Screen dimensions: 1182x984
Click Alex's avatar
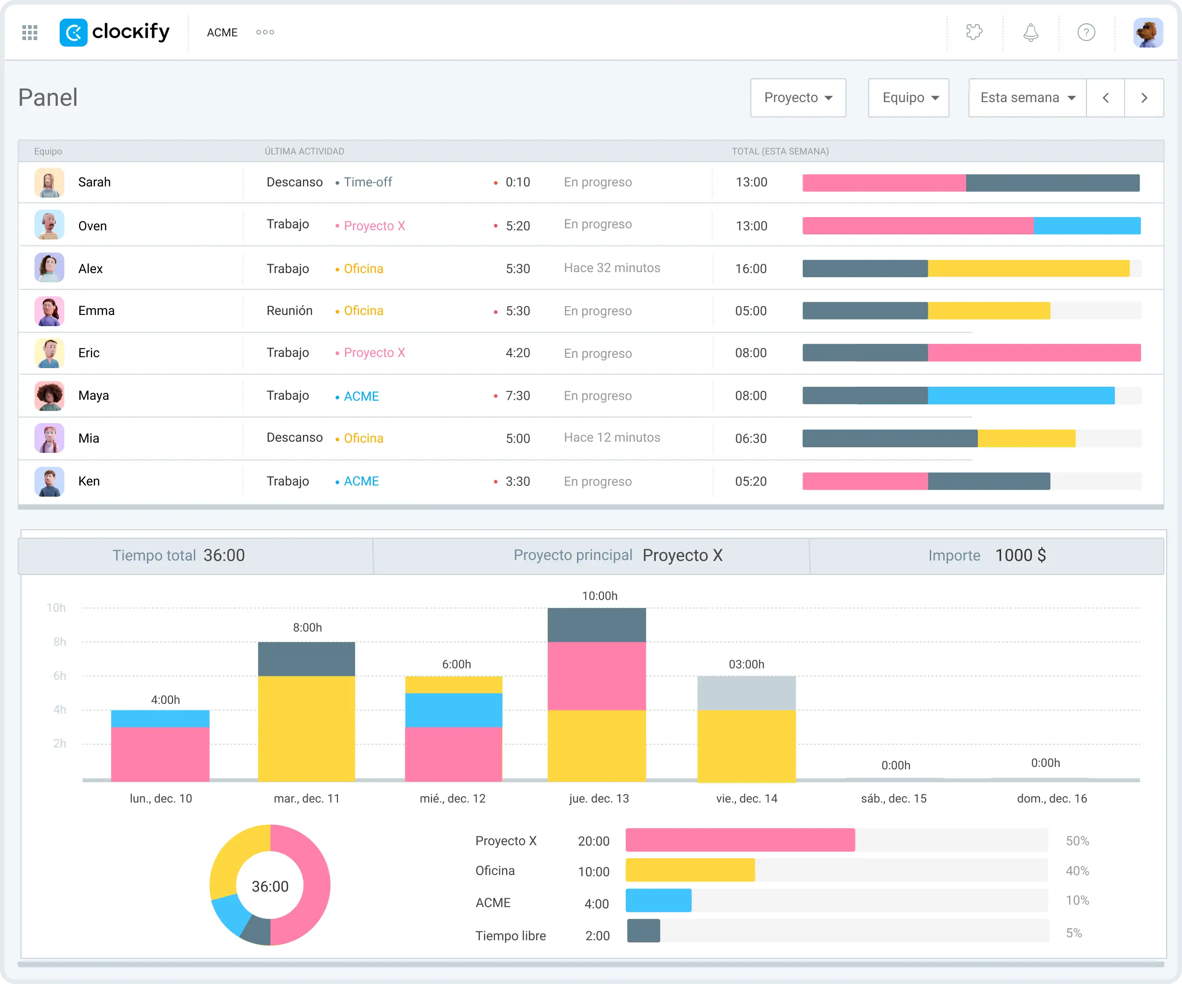point(49,268)
